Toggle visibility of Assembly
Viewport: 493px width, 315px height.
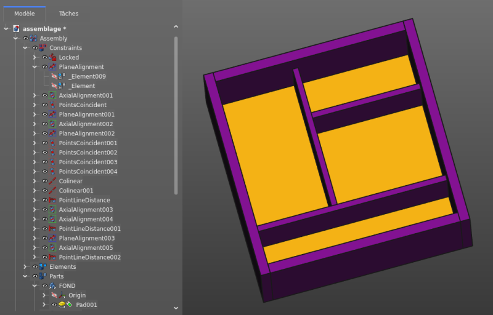[x=25, y=38]
